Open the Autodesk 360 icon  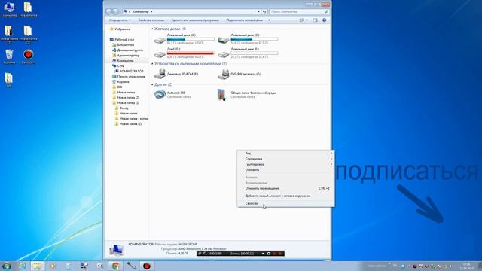160,94
